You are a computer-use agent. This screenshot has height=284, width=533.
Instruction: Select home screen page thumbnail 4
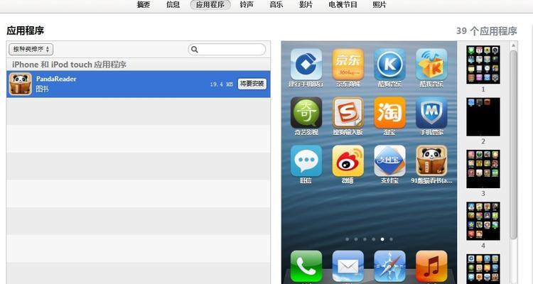click(x=483, y=221)
